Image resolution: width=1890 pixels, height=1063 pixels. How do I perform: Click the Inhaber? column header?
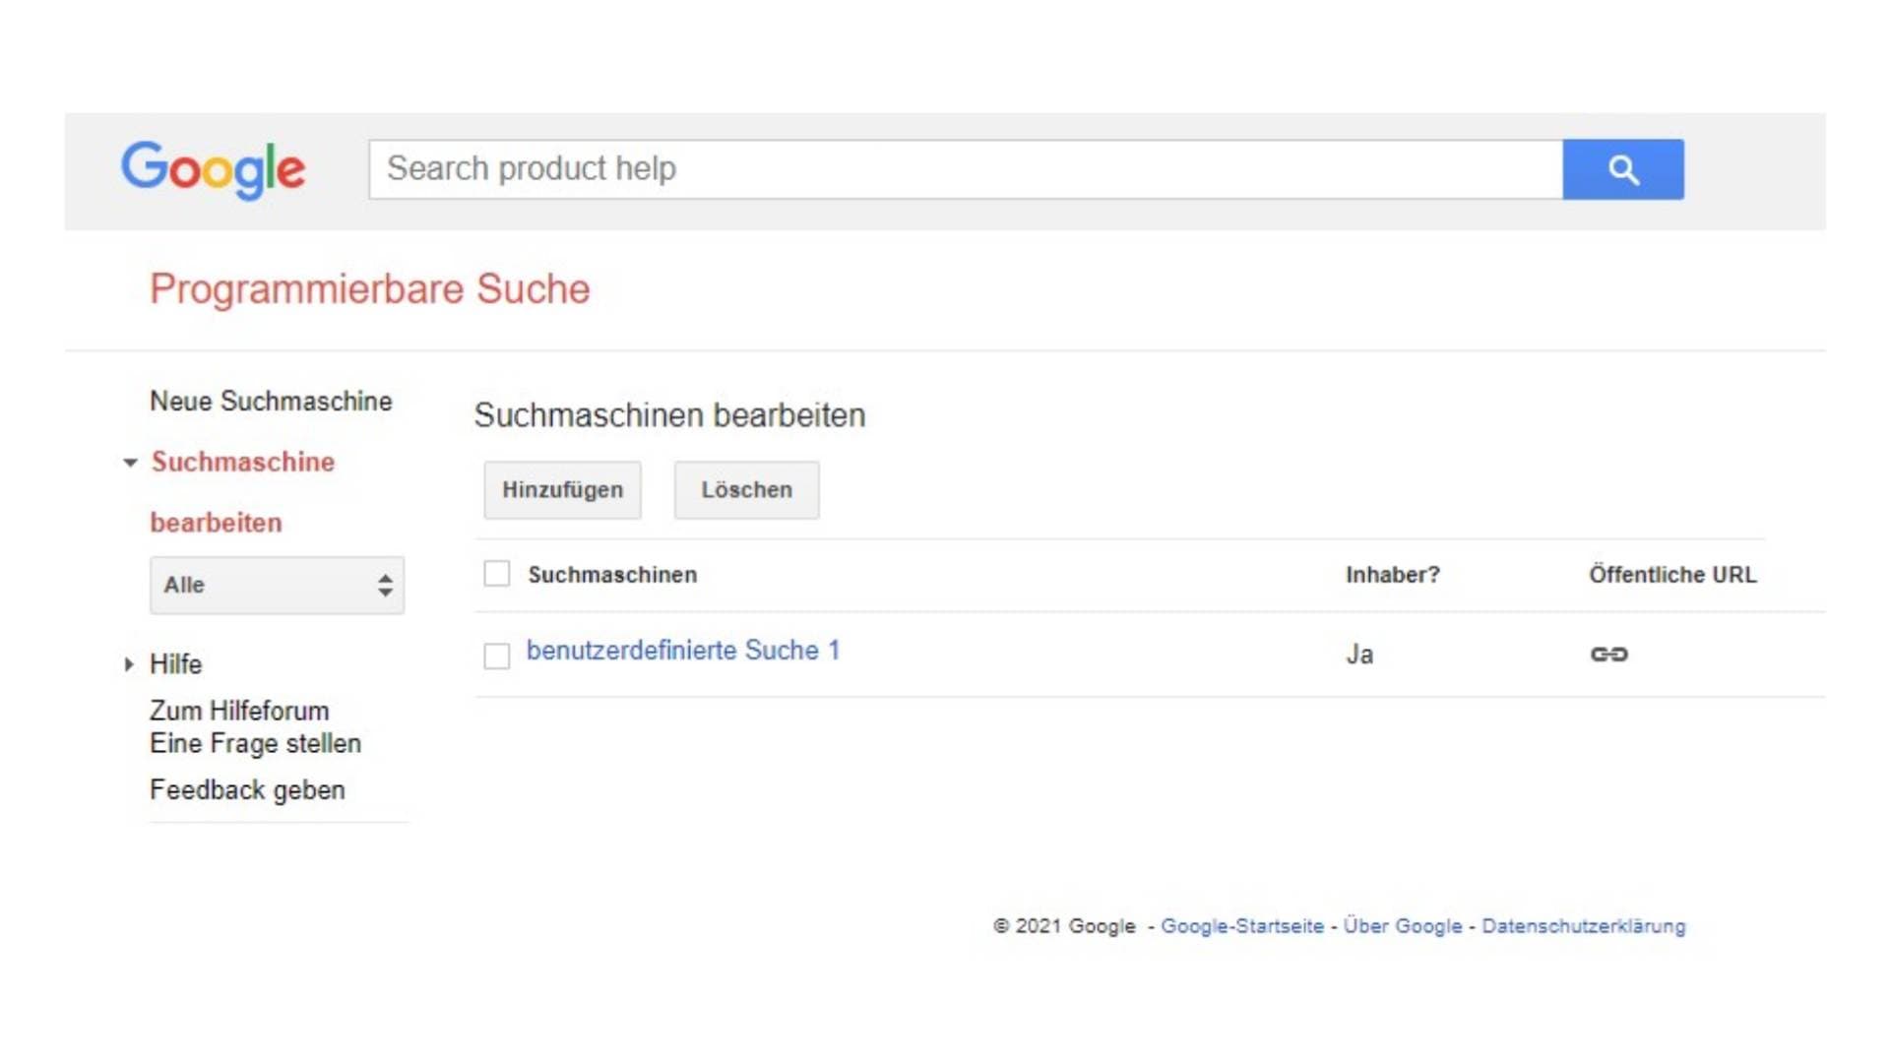pyautogui.click(x=1393, y=575)
